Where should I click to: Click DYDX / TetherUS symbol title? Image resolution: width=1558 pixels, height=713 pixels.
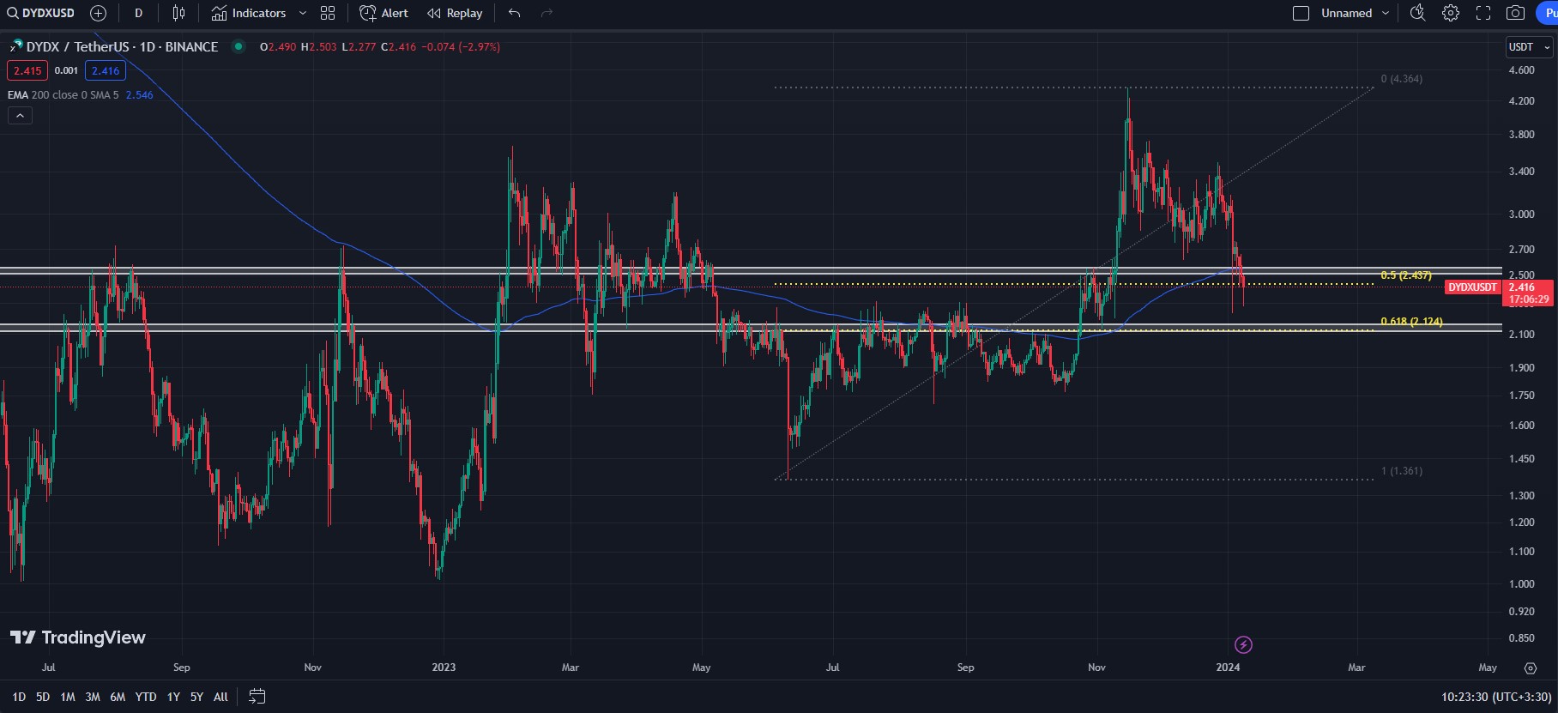click(x=122, y=46)
